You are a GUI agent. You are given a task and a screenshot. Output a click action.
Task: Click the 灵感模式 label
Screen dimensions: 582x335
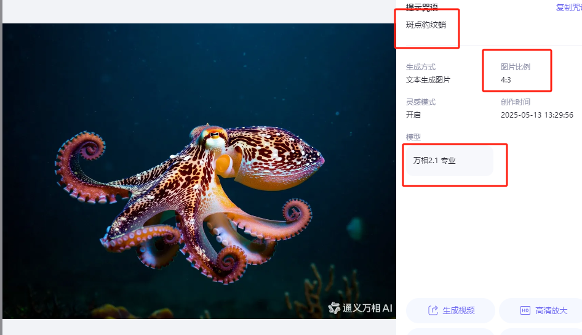(x=421, y=102)
